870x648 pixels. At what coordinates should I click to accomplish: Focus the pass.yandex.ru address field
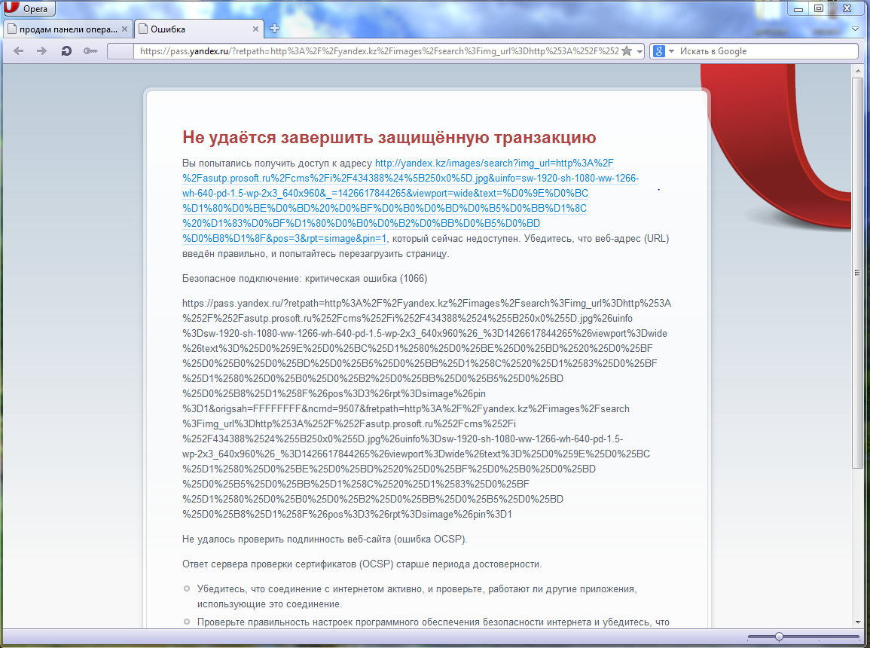tap(378, 51)
